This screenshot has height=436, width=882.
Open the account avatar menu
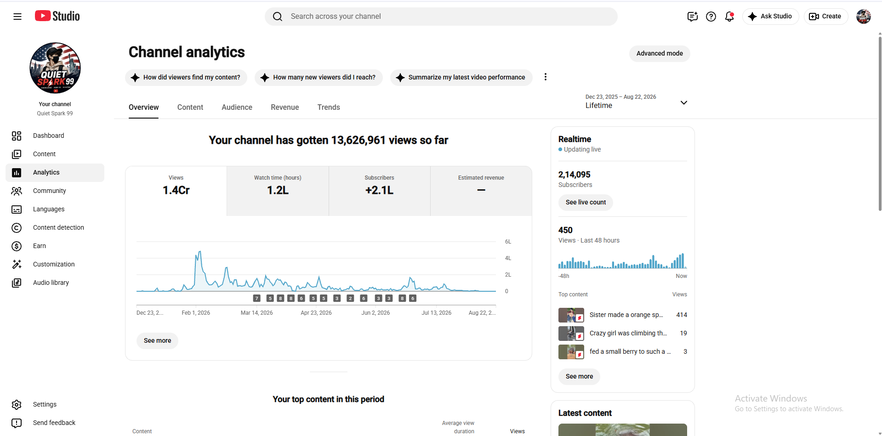point(864,17)
